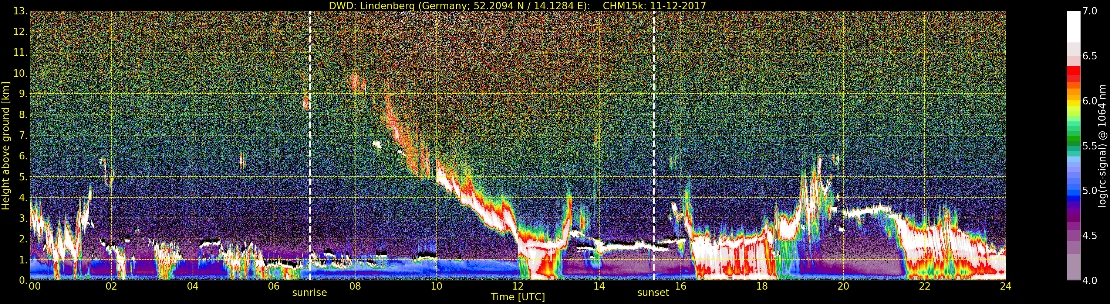Click the 'sunrise' label below the axis

click(x=309, y=293)
